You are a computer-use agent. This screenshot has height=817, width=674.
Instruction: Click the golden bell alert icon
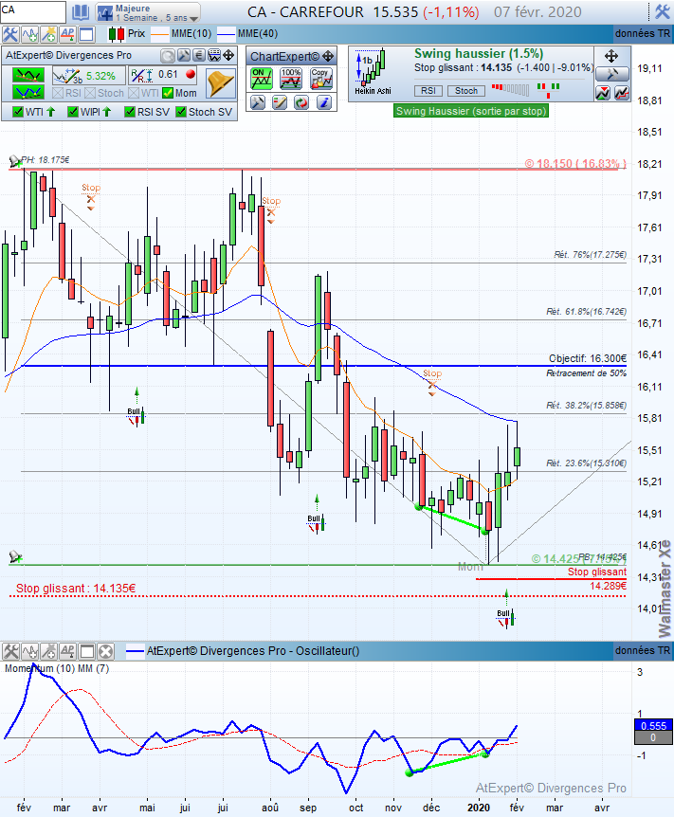(221, 84)
